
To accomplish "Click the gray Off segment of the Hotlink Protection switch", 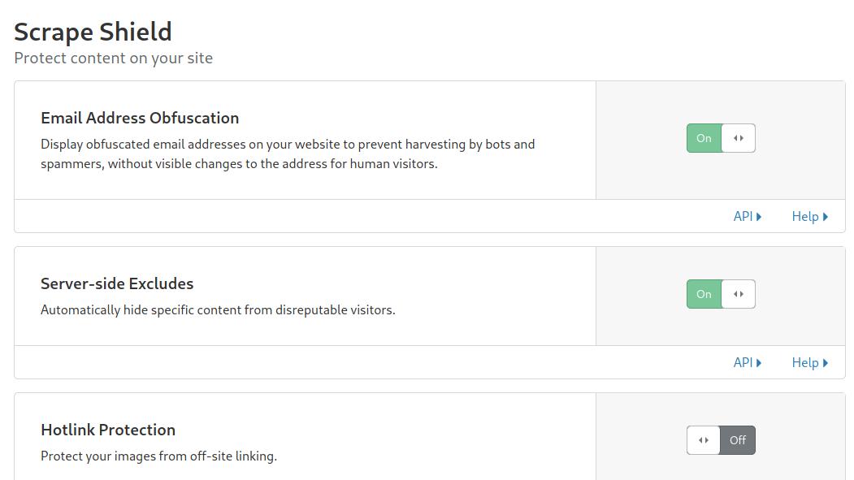I will pos(738,439).
